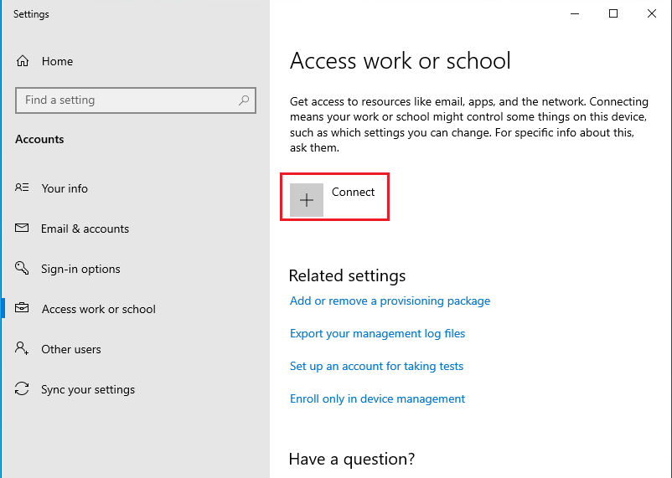Click the person icon beside Other users
The image size is (672, 478).
point(23,349)
